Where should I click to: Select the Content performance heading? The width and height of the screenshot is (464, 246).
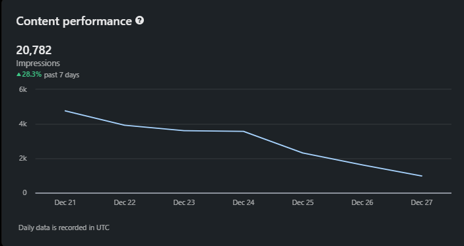pyautogui.click(x=74, y=21)
